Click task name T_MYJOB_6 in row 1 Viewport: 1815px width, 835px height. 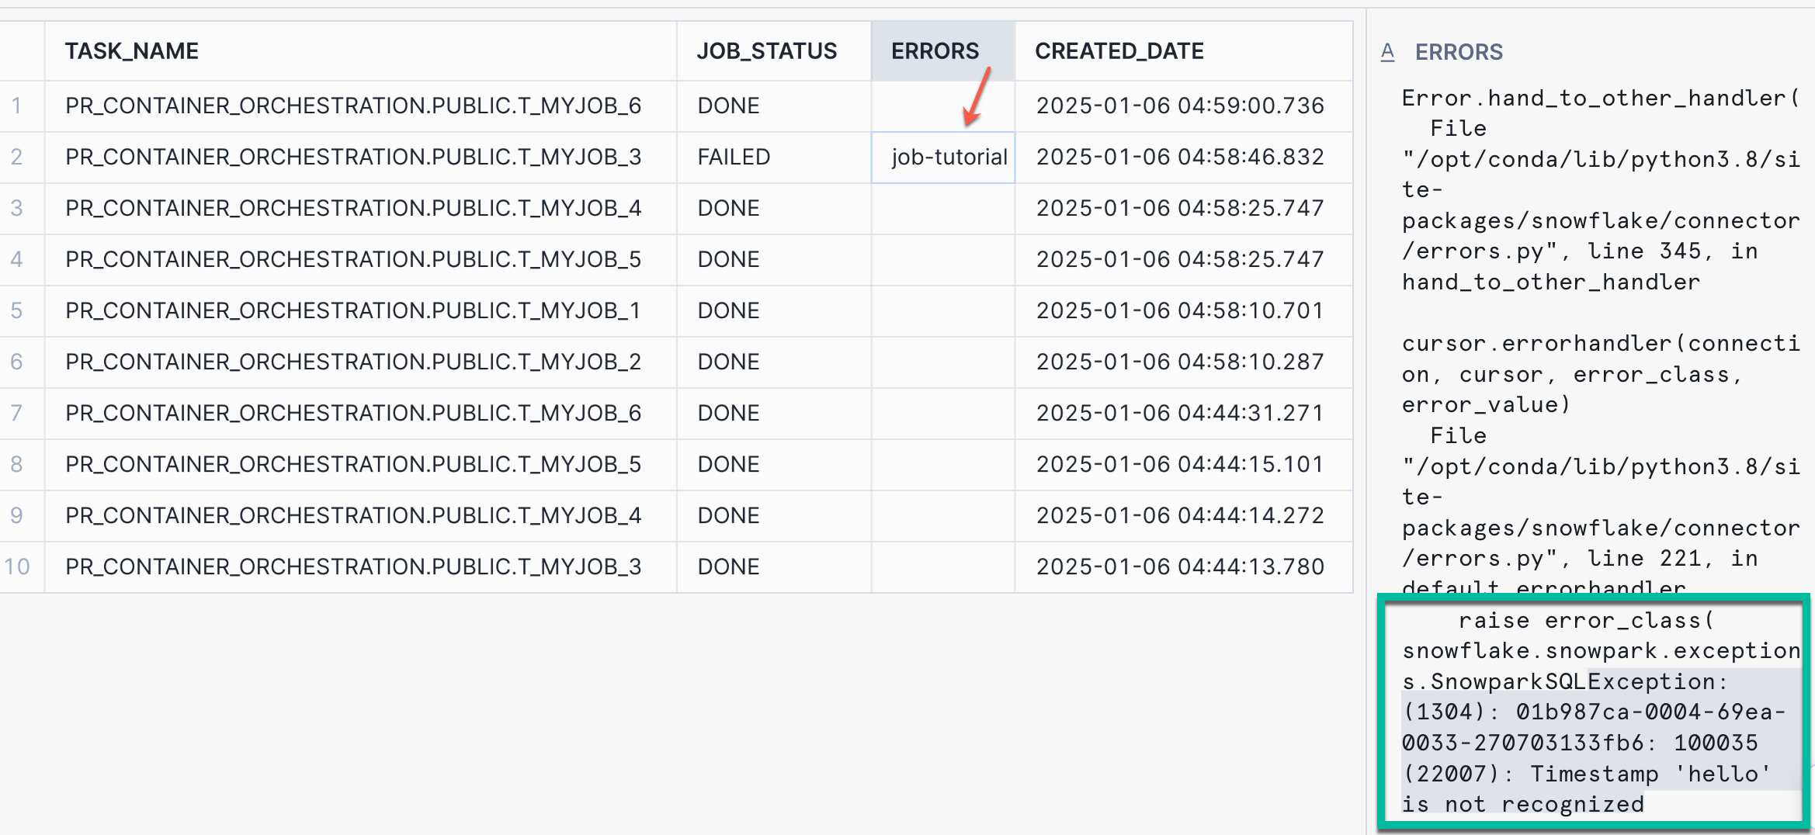[x=353, y=106]
